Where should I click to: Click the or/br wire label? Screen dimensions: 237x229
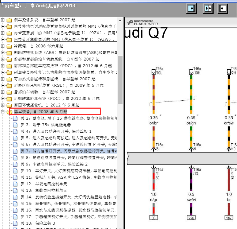point(154,123)
